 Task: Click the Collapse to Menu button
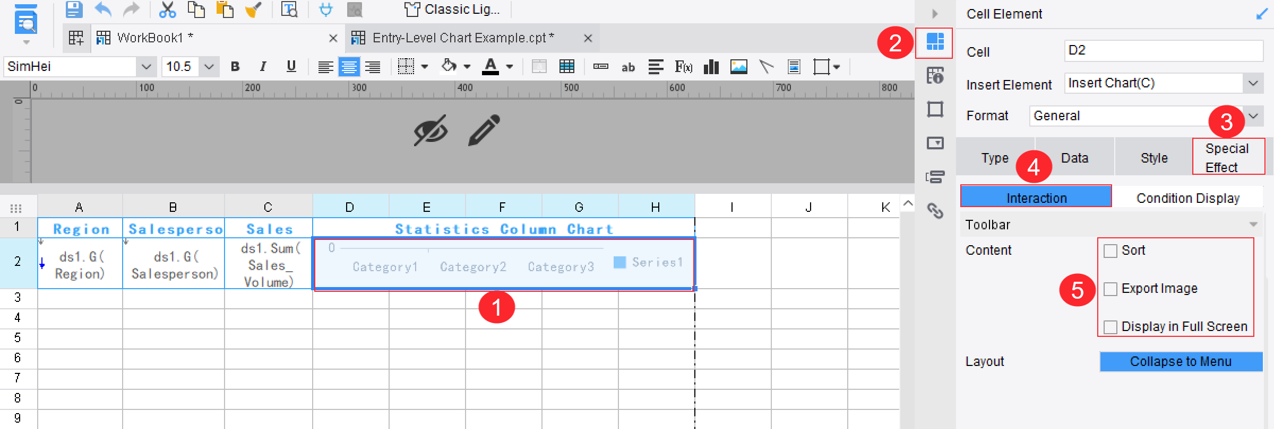(1181, 362)
